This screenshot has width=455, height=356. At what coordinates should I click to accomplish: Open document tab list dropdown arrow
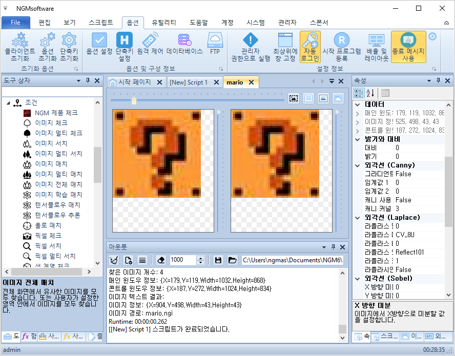point(332,81)
